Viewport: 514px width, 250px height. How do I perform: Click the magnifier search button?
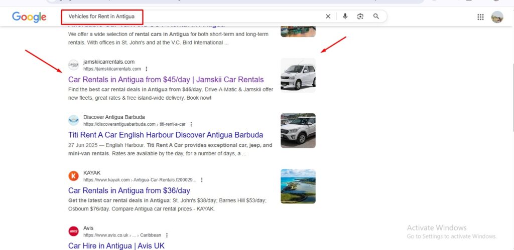click(376, 17)
